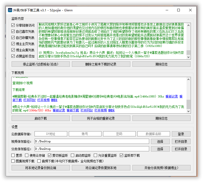The image size is (203, 182).
Task: Click the 密码 input field
Action: 119,134
